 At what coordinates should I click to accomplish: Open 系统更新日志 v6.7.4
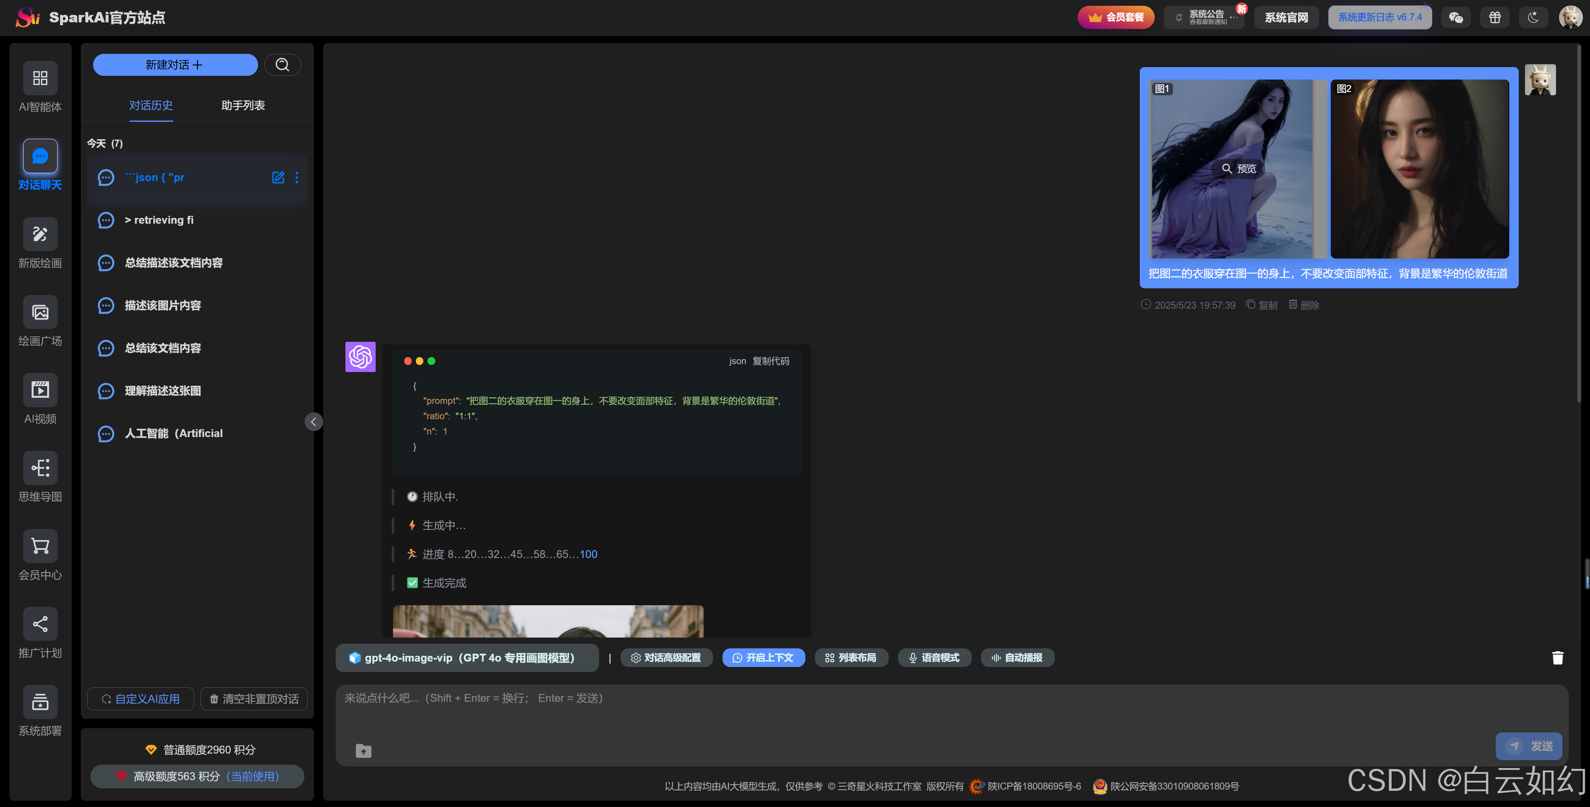coord(1380,17)
